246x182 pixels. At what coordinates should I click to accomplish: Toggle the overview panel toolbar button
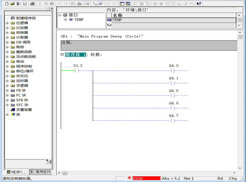122,4
